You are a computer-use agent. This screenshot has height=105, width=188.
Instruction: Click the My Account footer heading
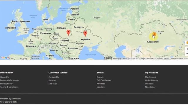click(152, 73)
